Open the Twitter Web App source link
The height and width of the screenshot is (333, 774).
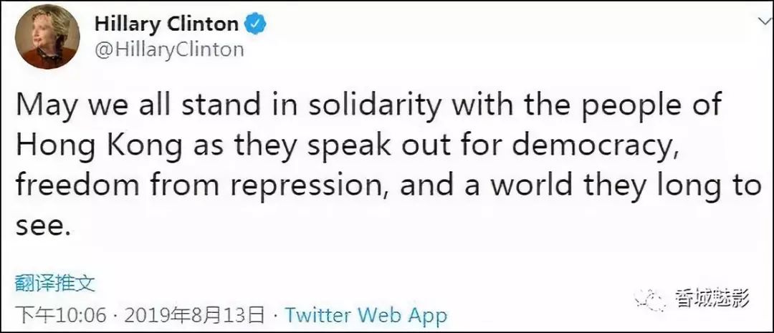[365, 314]
